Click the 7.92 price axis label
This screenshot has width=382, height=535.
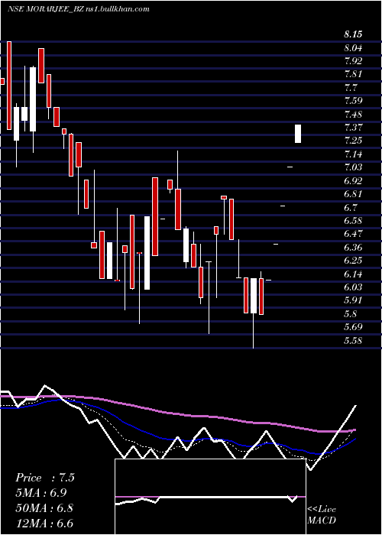click(x=353, y=61)
